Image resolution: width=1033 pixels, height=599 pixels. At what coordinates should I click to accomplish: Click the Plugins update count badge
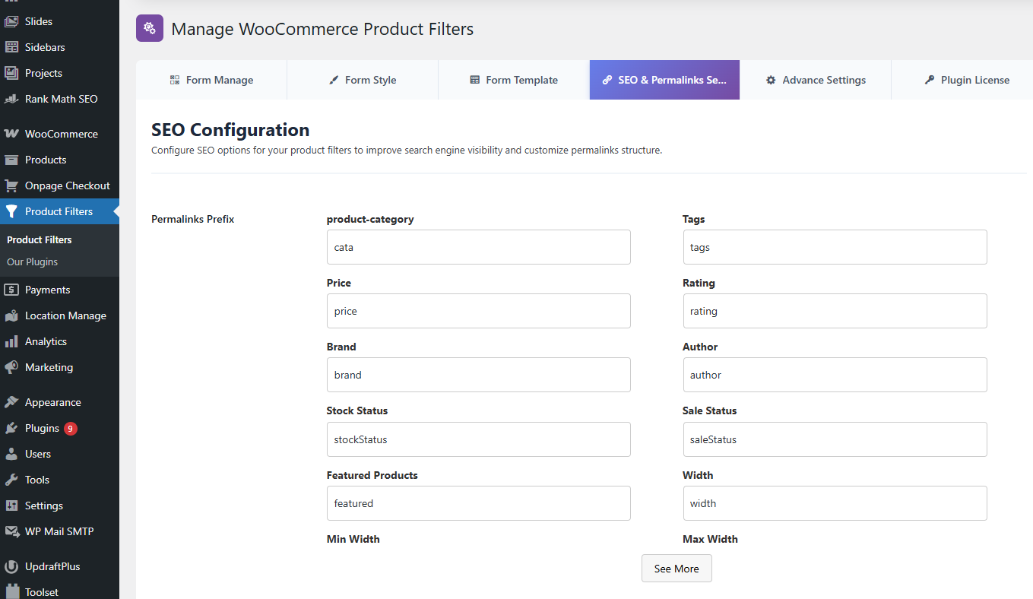coord(71,428)
